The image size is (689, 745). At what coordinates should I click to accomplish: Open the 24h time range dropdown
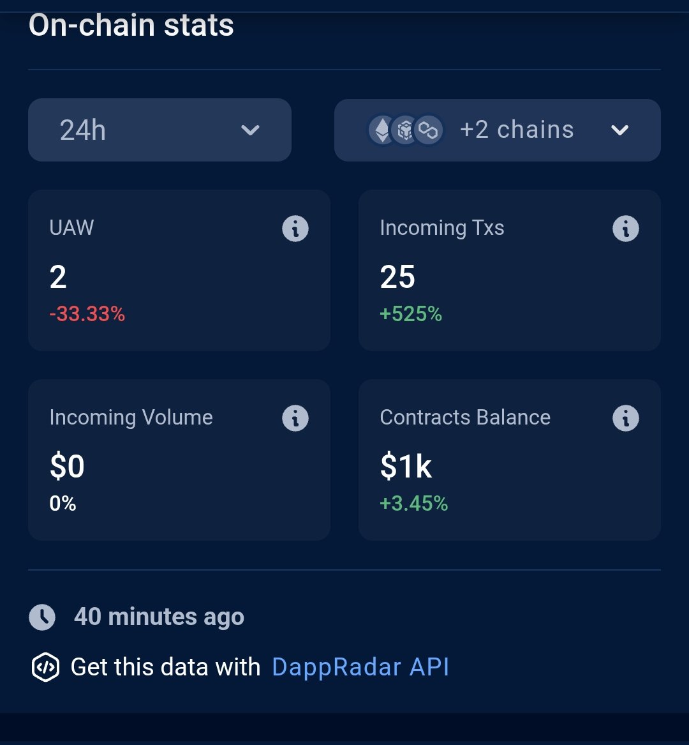(159, 130)
